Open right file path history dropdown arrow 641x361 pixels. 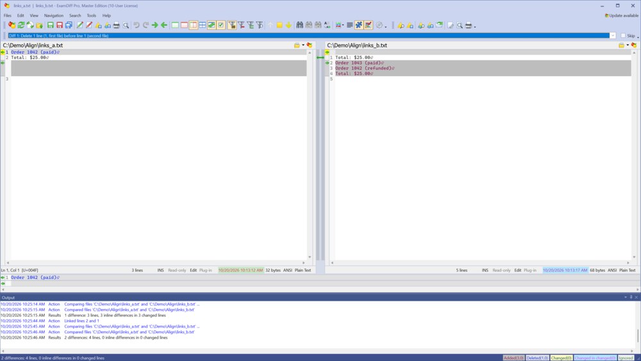(628, 46)
